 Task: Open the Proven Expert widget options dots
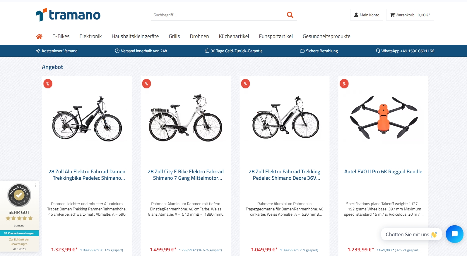coord(35,185)
